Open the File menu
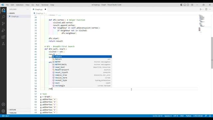 tap(7, 5)
